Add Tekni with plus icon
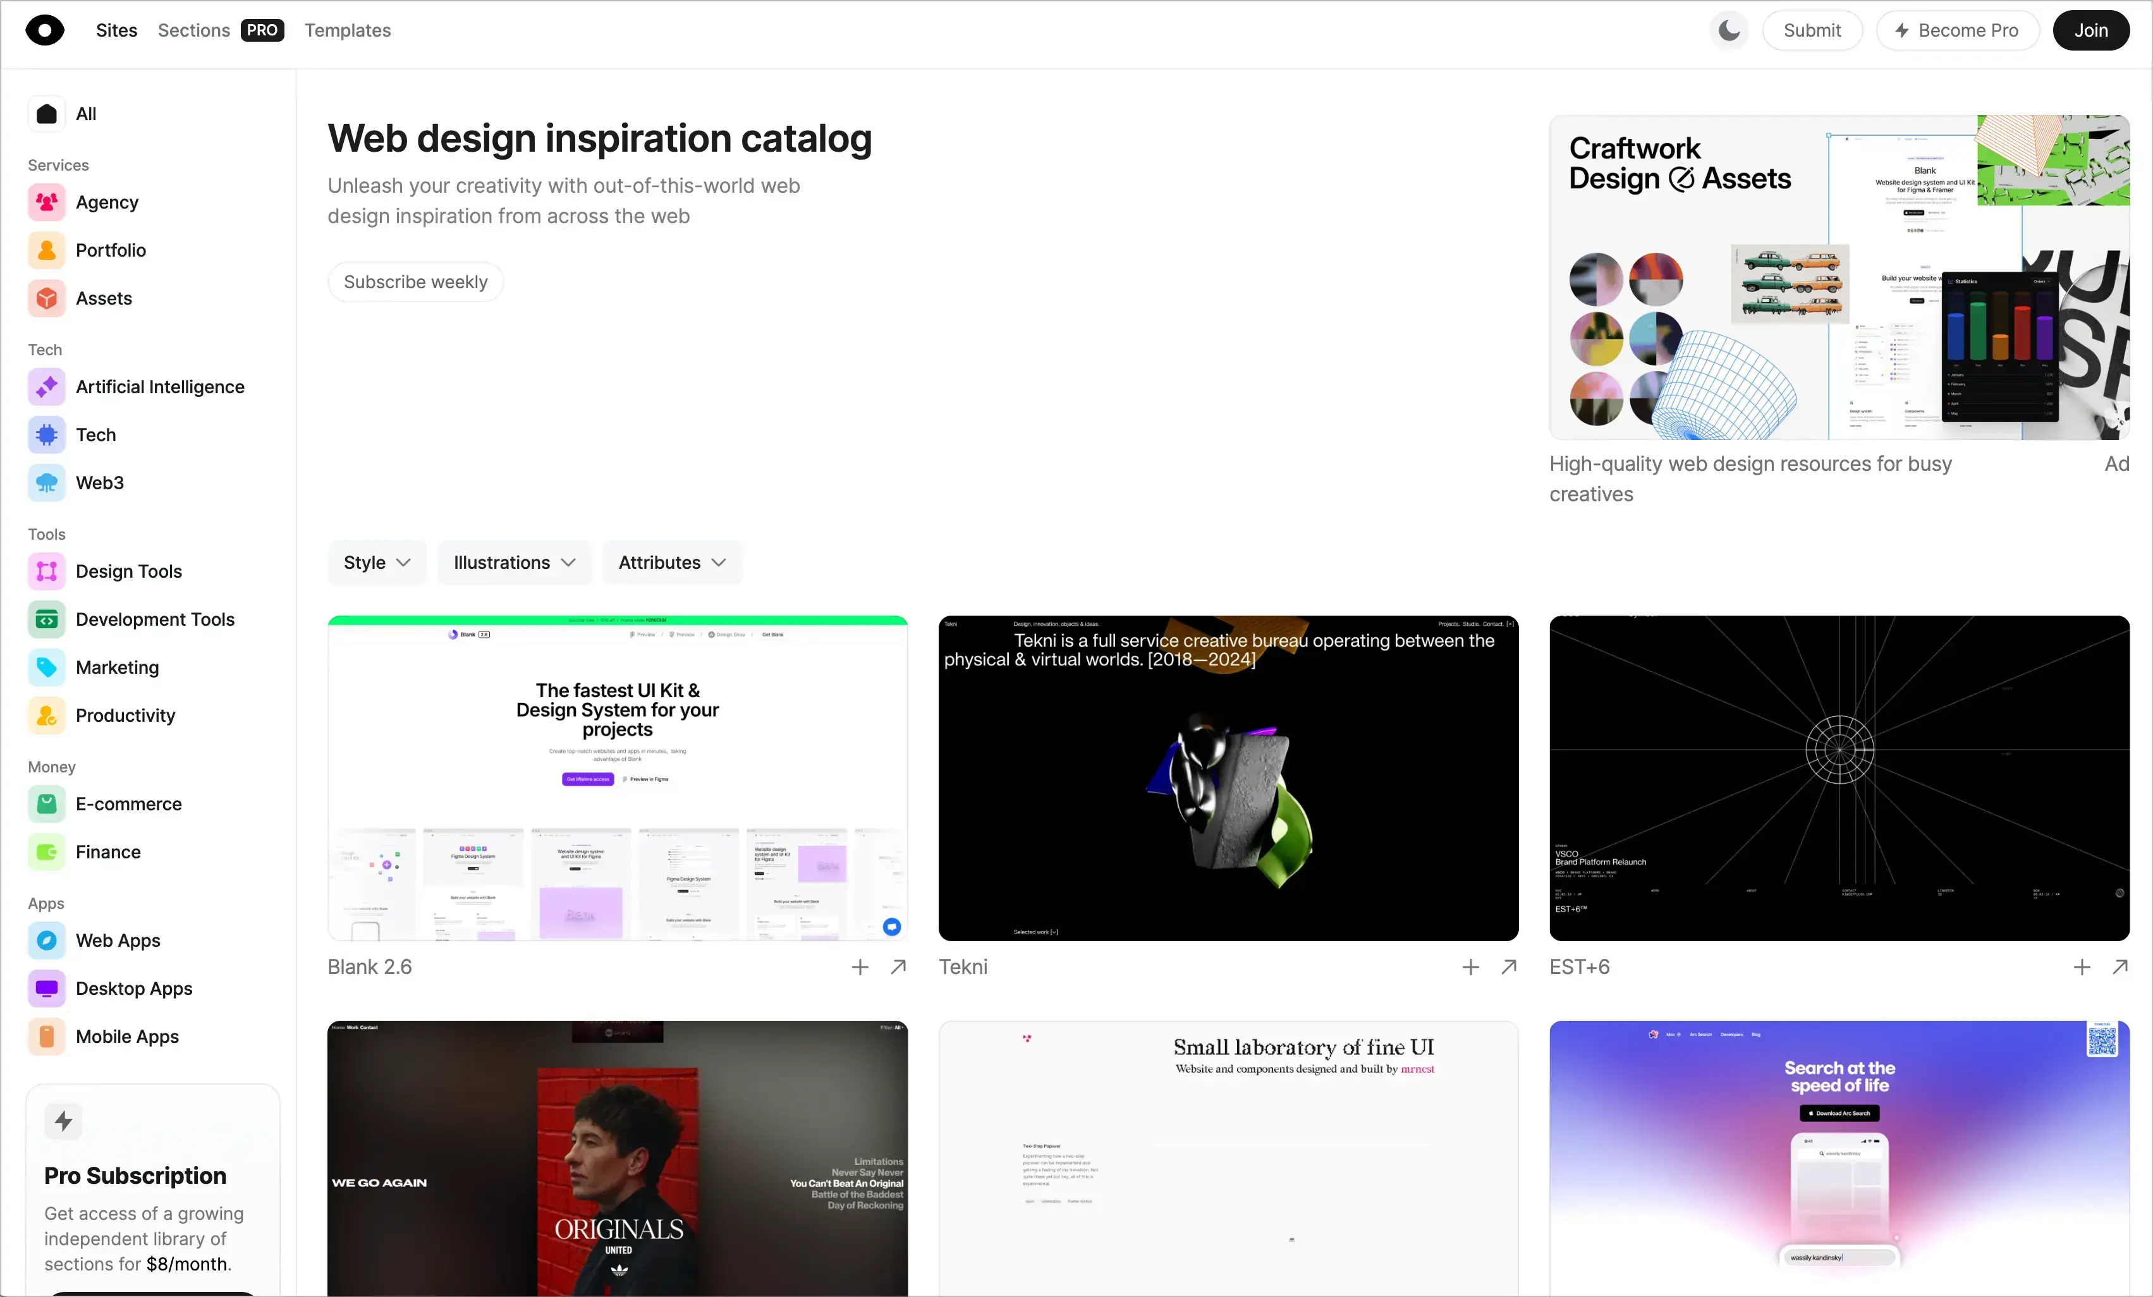 click(1470, 966)
